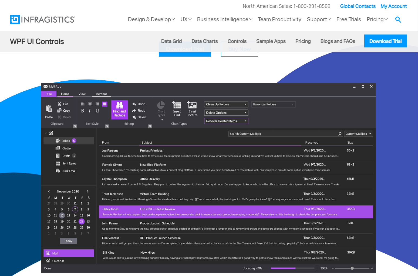Select the align left icon
The width and height of the screenshot is (418, 276).
83,104
